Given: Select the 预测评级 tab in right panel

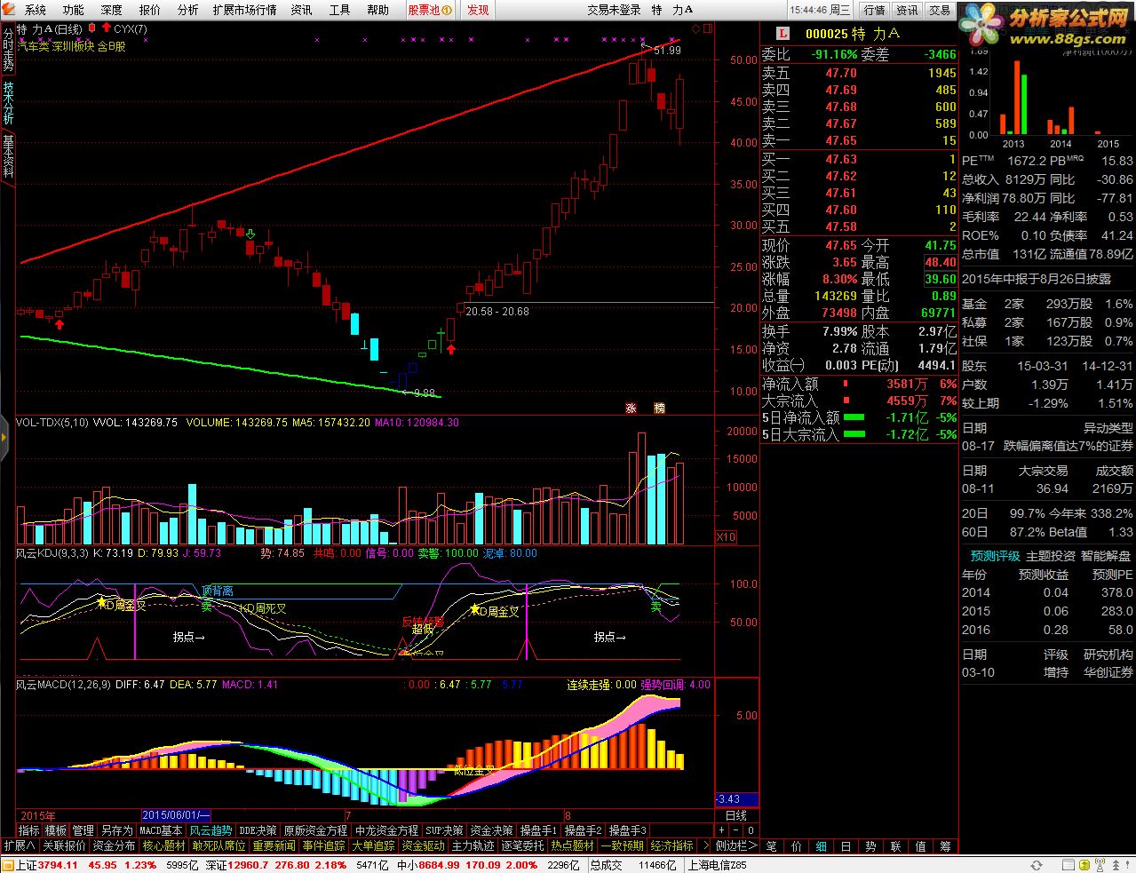Looking at the screenshot, I should (996, 556).
